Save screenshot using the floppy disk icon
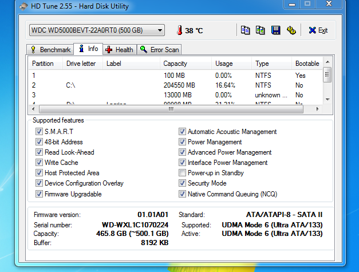This screenshot has width=359, height=272. click(x=275, y=30)
